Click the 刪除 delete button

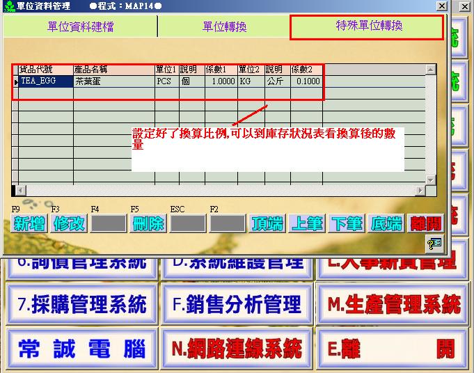pos(148,223)
